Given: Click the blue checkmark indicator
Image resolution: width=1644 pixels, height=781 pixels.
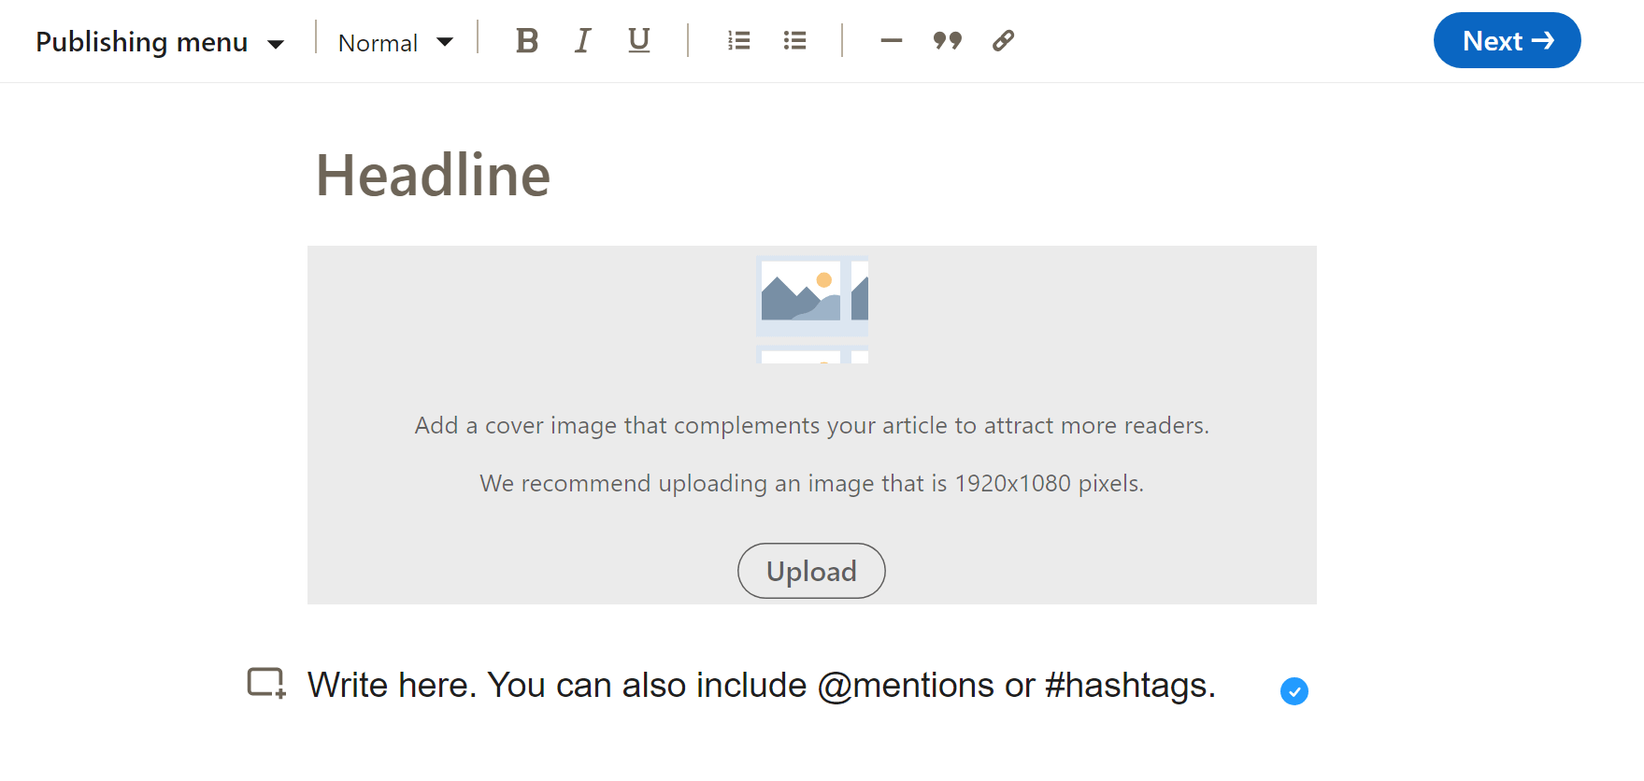Looking at the screenshot, I should [x=1294, y=691].
